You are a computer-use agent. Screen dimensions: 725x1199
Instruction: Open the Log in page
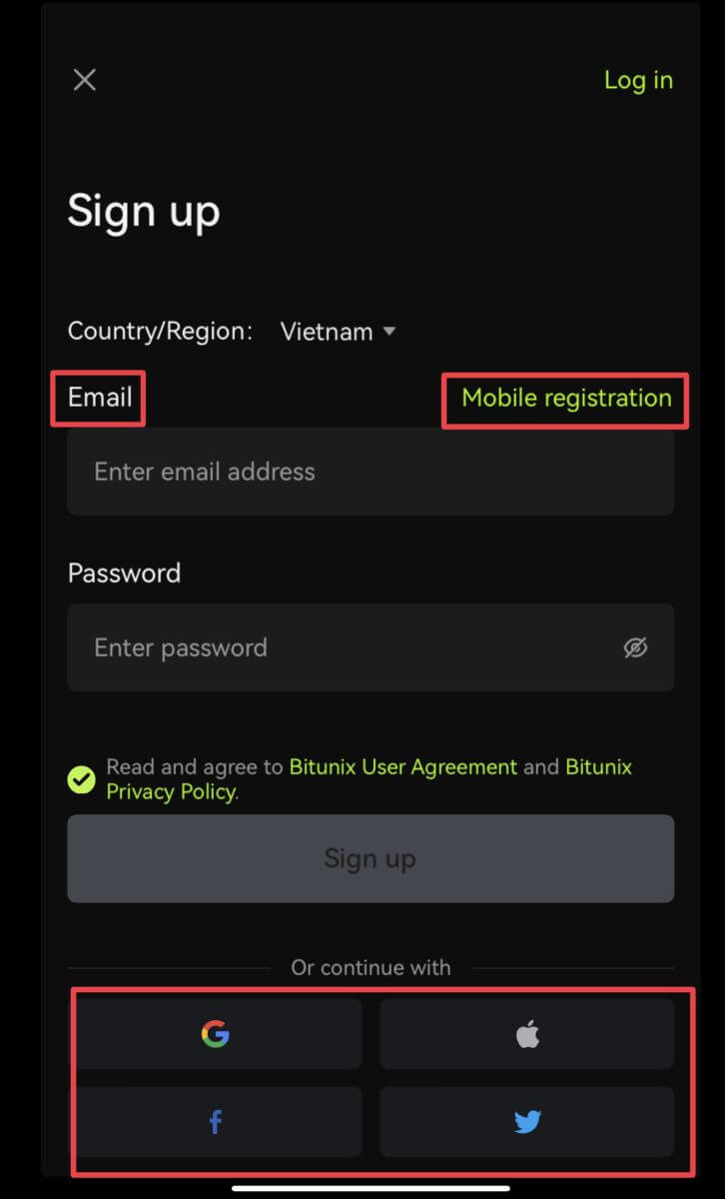[638, 80]
